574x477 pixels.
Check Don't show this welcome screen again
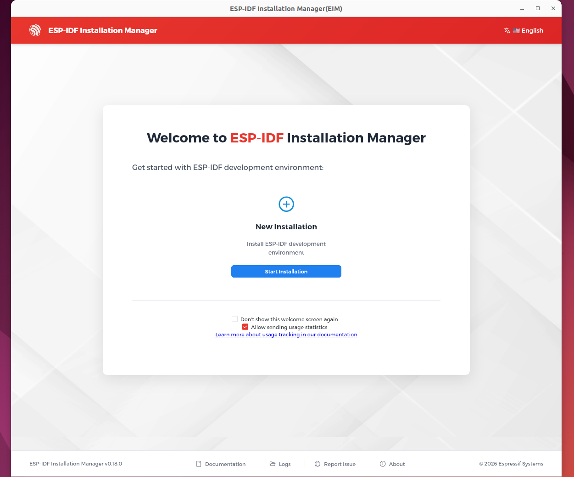tap(234, 319)
